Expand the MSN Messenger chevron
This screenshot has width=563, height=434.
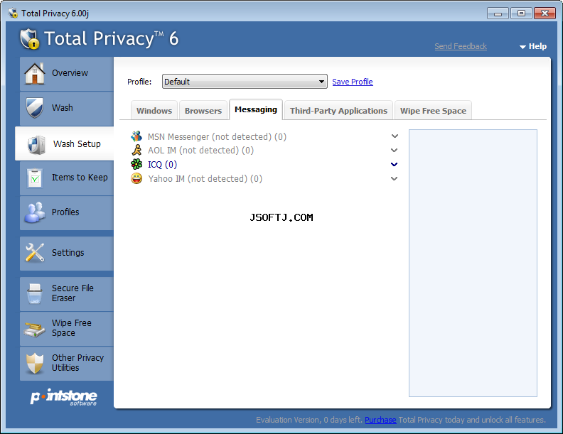pos(395,136)
